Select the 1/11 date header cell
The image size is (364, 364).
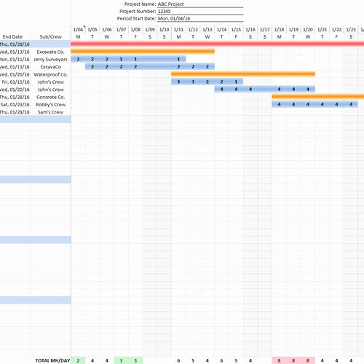pyautogui.click(x=178, y=29)
